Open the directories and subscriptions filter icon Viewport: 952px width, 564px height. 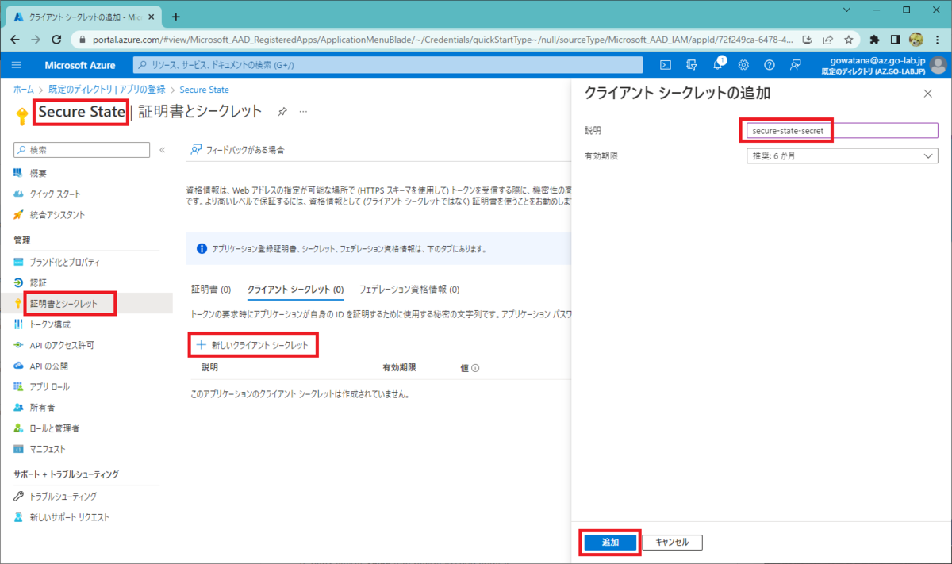692,65
